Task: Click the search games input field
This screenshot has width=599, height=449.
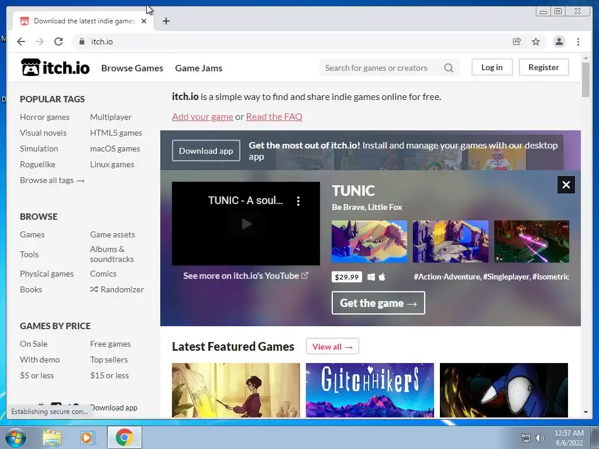Action: click(x=382, y=68)
